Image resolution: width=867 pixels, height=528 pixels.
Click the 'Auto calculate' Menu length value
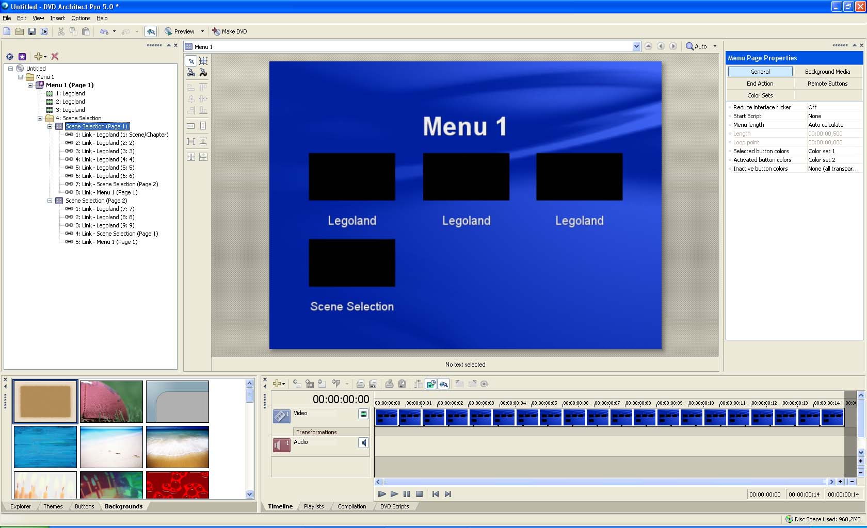(834, 125)
